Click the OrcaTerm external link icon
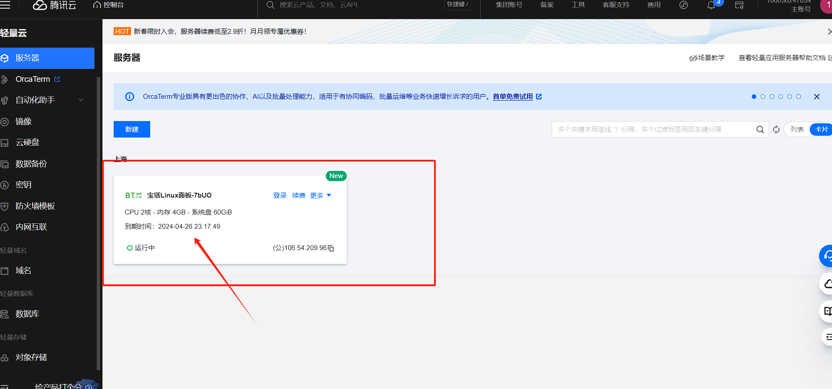 point(57,79)
